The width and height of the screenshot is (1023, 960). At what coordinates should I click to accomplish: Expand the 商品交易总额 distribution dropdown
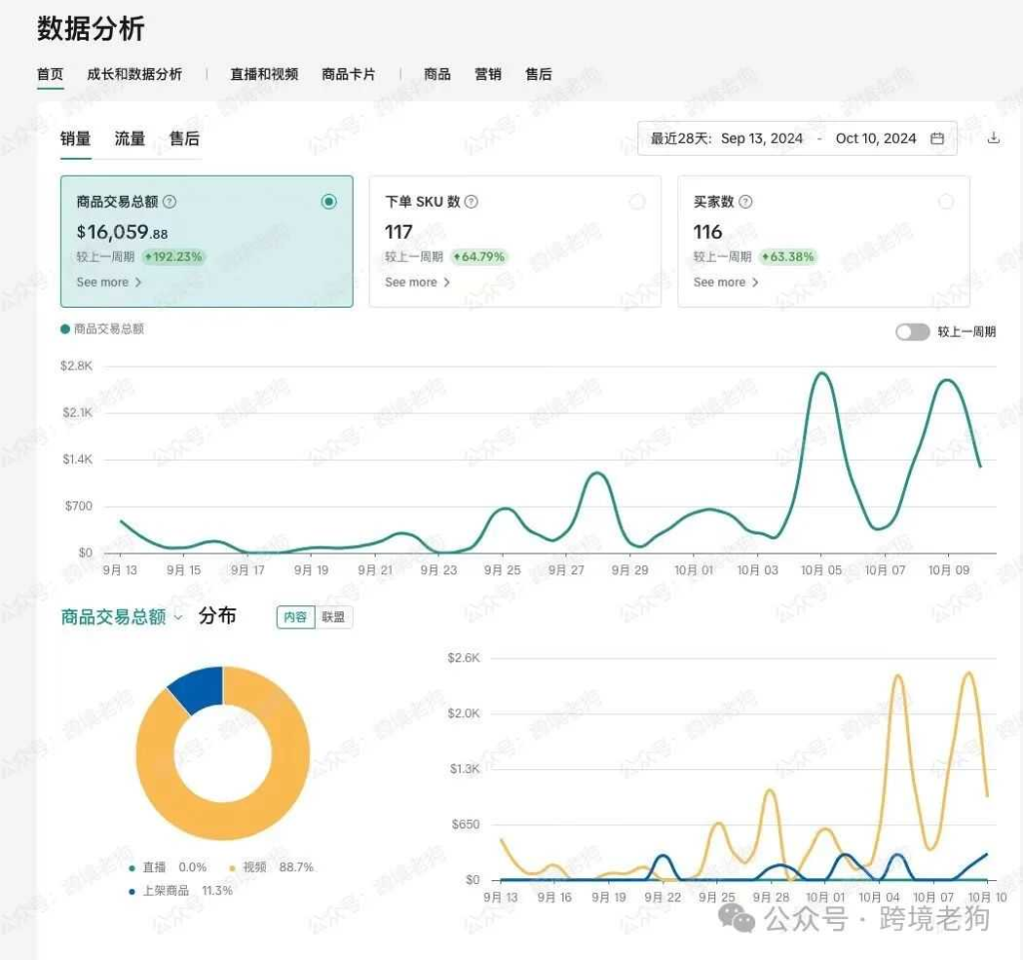pyautogui.click(x=179, y=617)
